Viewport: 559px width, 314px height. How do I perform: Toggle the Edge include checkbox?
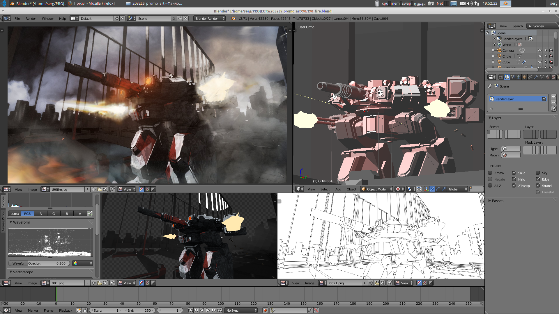(538, 179)
